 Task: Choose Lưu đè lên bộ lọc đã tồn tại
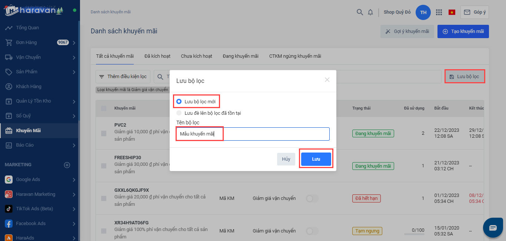tap(179, 113)
